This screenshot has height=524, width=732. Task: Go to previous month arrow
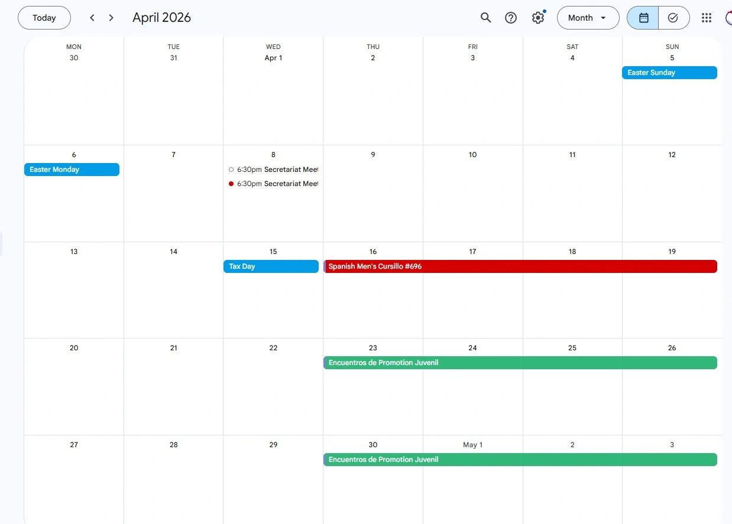92,18
